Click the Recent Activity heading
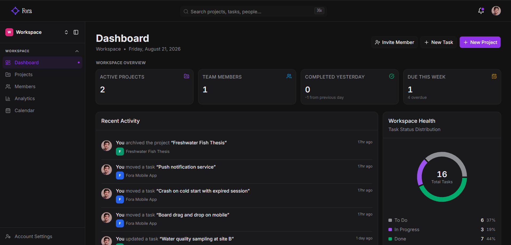Image resolution: width=511 pixels, height=245 pixels. point(120,121)
